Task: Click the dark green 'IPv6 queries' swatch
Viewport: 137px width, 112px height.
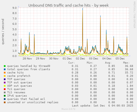Action: point(5,96)
